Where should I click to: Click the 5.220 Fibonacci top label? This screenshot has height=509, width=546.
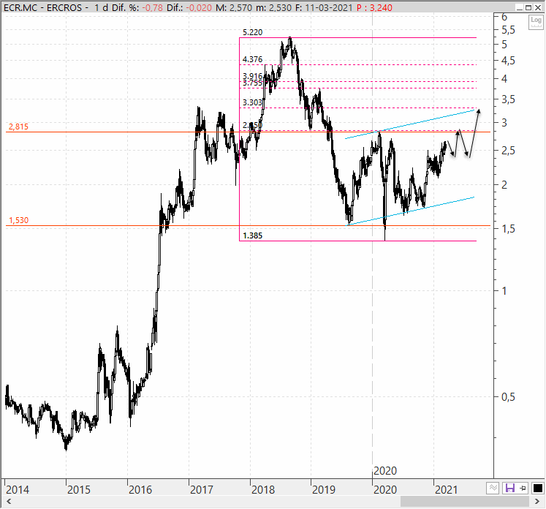(252, 32)
